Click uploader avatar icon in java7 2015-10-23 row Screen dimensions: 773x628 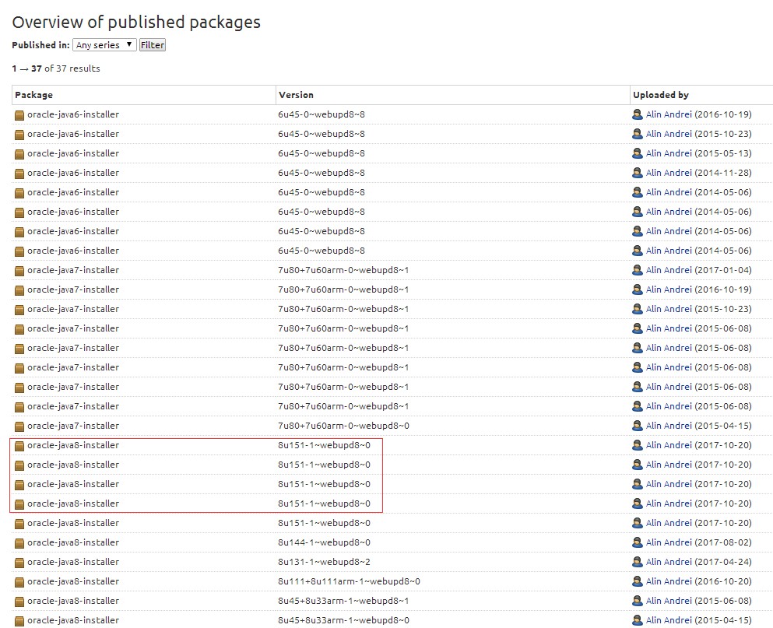638,309
